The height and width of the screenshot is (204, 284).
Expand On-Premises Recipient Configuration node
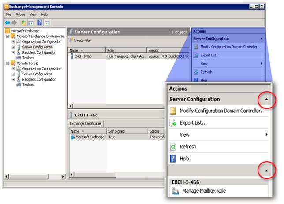13,53
